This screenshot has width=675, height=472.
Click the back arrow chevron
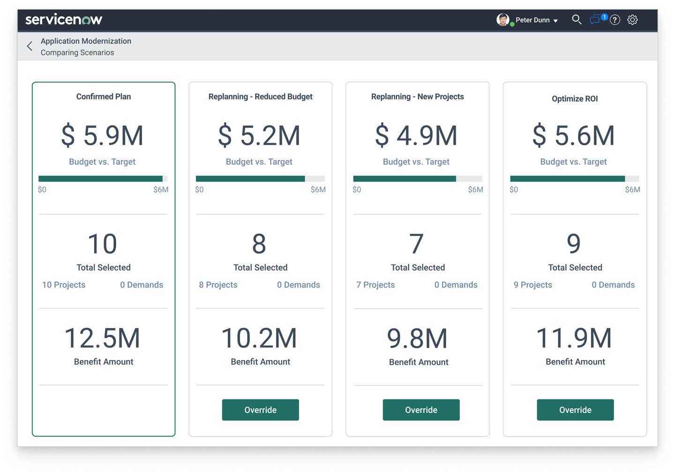pyautogui.click(x=30, y=46)
